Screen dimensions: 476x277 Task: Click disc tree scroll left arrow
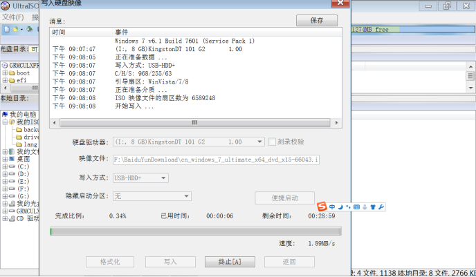click(x=5, y=88)
